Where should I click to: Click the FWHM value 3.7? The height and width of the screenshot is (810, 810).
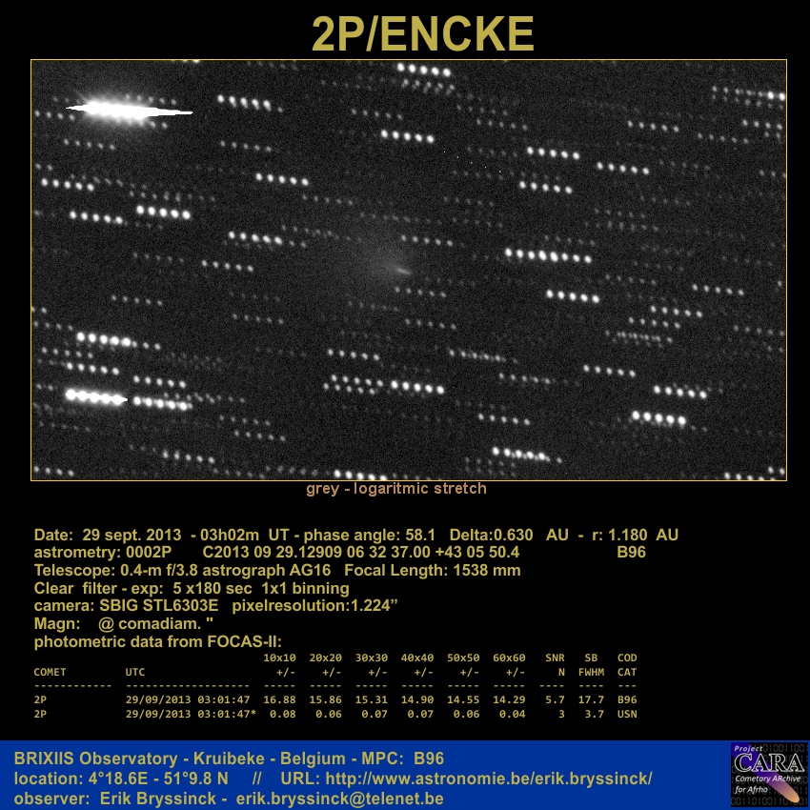595,714
